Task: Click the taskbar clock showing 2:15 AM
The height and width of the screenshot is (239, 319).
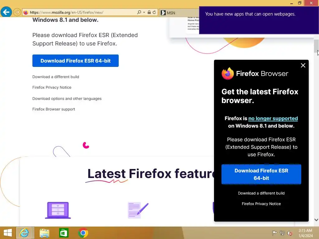Action: 305,233
